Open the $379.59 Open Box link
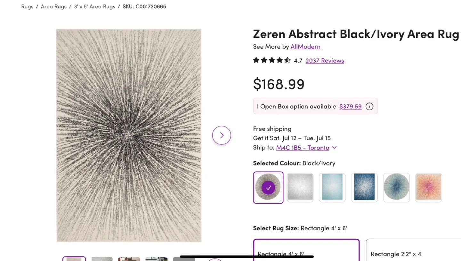 click(351, 106)
